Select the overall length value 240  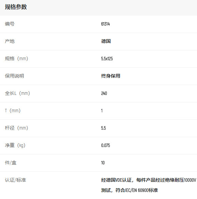[x=104, y=93]
